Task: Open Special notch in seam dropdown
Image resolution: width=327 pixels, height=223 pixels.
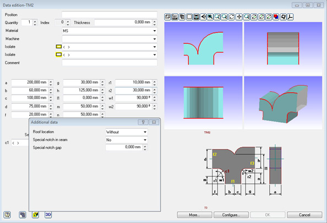Action: tap(127, 140)
